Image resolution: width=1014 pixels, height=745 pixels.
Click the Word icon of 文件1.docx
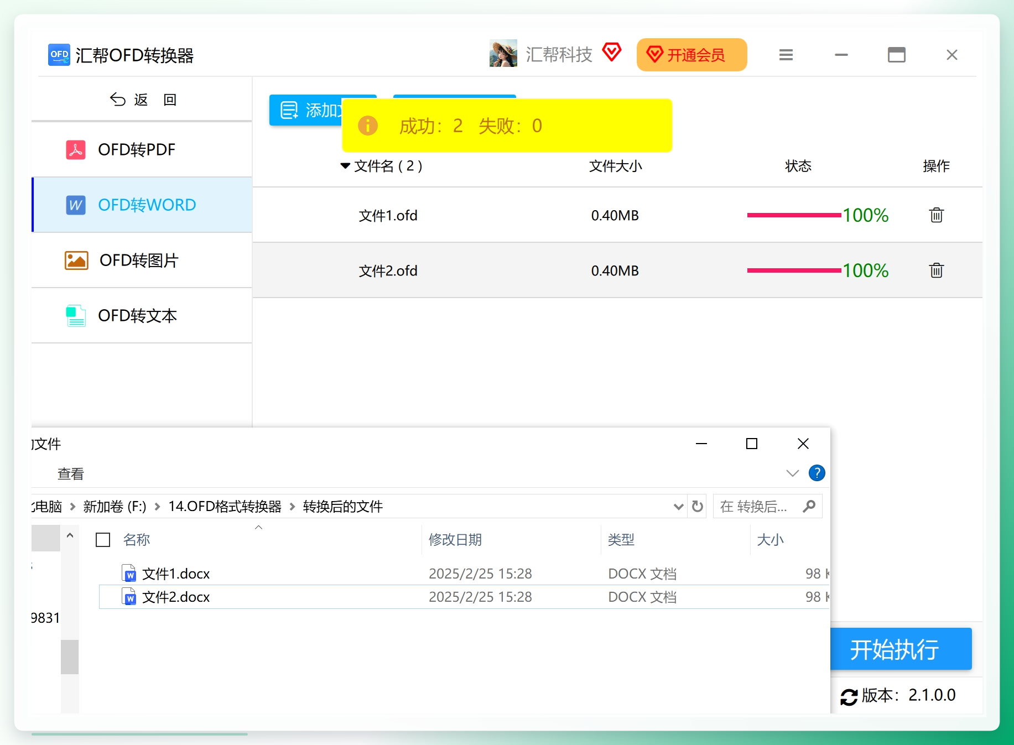coord(129,573)
